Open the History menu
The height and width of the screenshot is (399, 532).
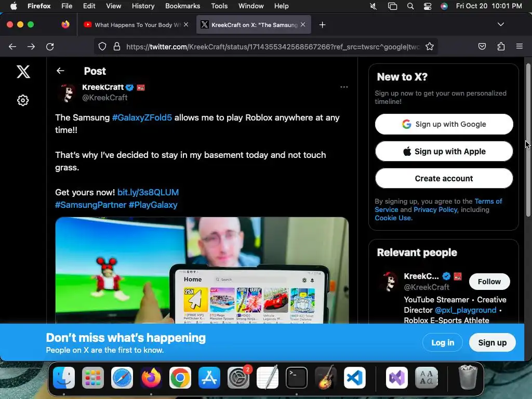tap(143, 6)
